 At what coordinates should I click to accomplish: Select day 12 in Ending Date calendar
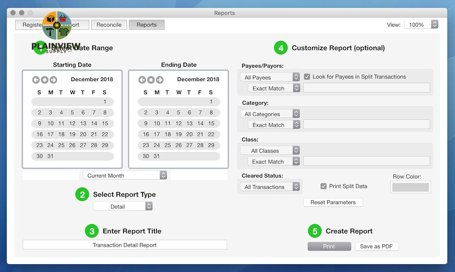click(x=179, y=123)
